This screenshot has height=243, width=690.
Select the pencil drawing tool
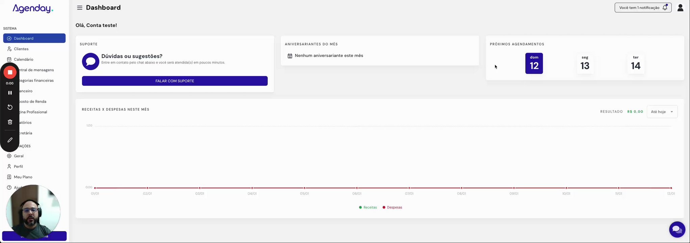pos(10,140)
